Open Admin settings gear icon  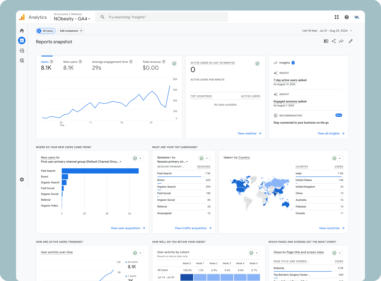[x=22, y=180]
